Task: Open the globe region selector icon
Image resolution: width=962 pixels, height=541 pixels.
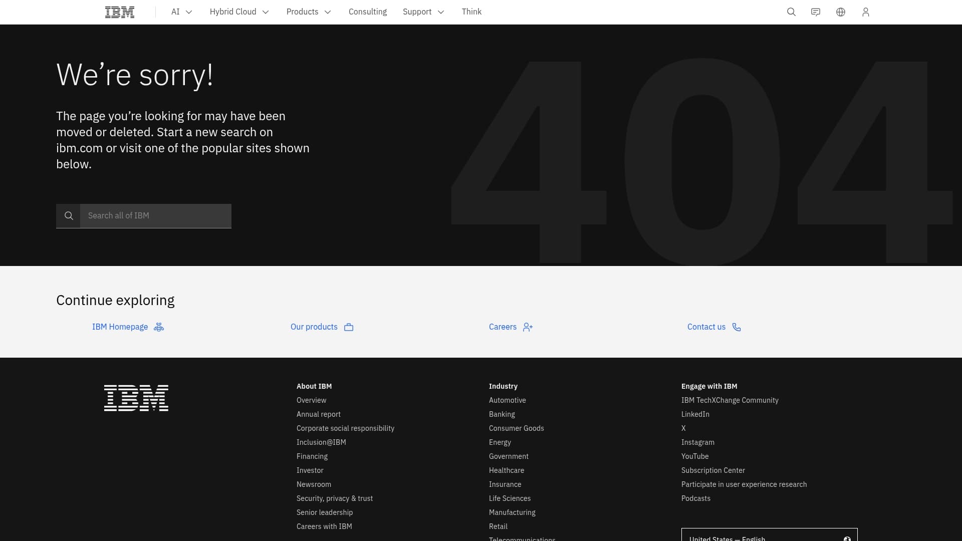Action: tap(841, 12)
